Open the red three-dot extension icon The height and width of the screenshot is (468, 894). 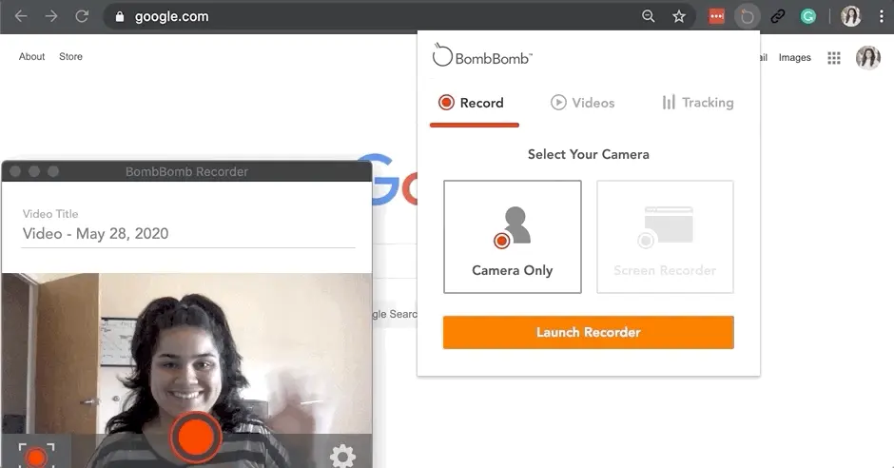pos(717,16)
